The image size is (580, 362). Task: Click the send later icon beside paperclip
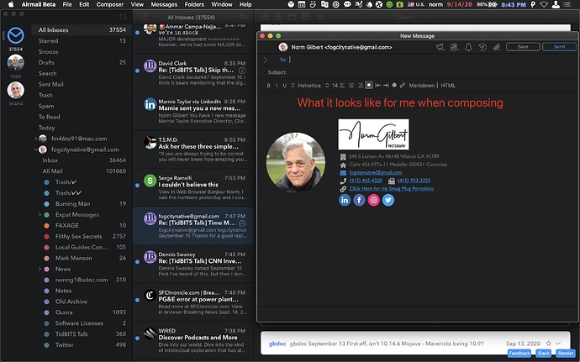point(482,47)
